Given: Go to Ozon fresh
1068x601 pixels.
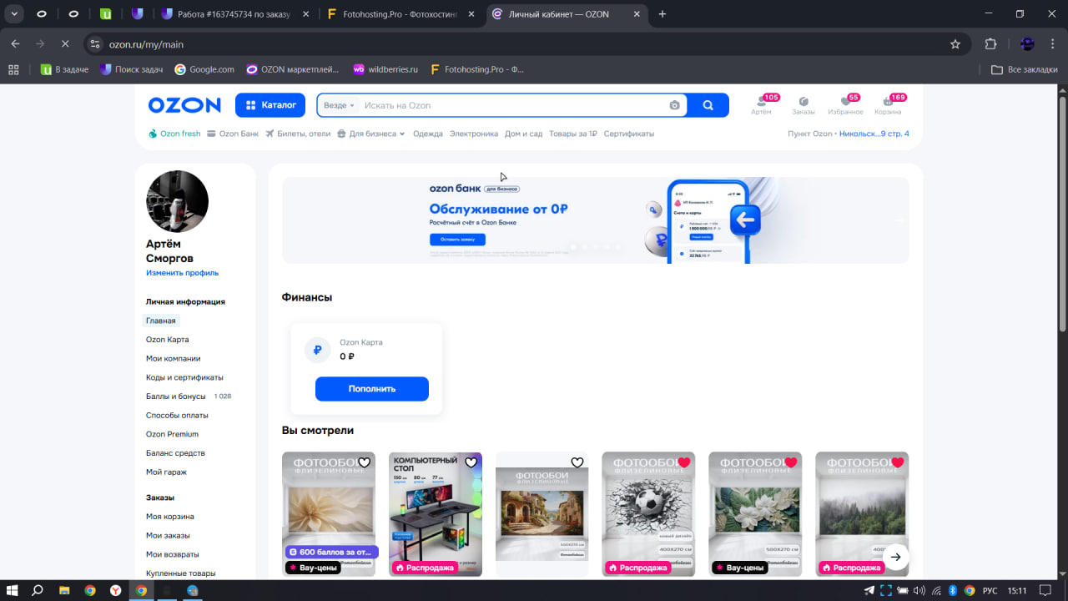Looking at the screenshot, I should 174,134.
